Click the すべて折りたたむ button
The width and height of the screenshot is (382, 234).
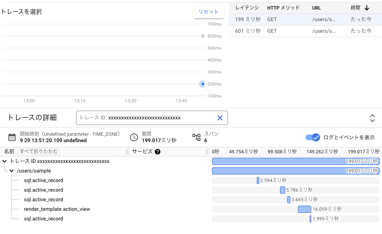tap(38, 152)
